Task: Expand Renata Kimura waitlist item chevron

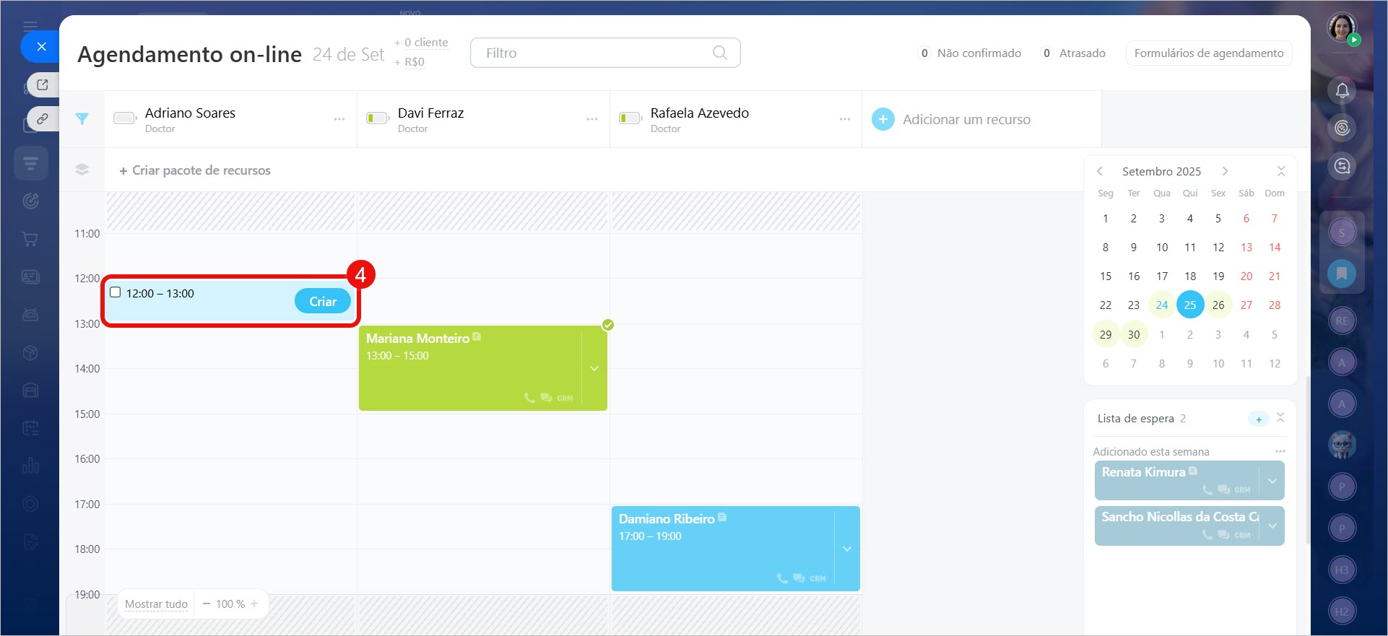Action: (1272, 481)
